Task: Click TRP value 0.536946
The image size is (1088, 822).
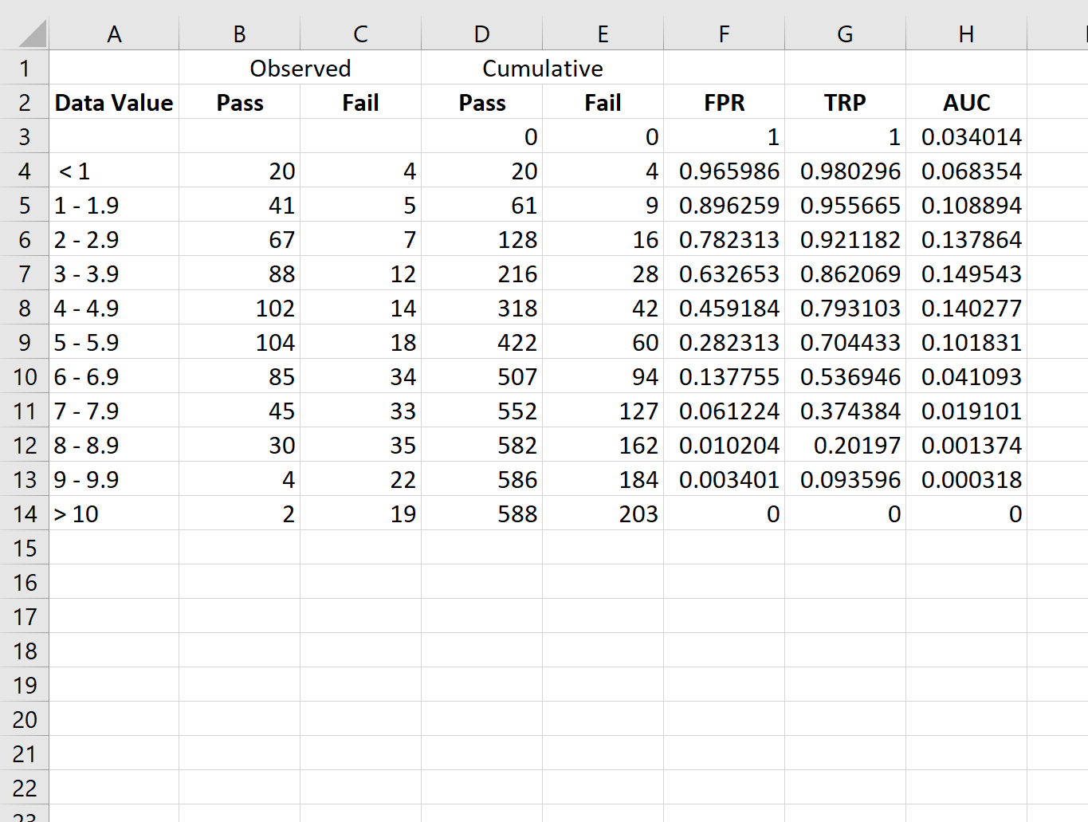Action: pyautogui.click(x=845, y=376)
